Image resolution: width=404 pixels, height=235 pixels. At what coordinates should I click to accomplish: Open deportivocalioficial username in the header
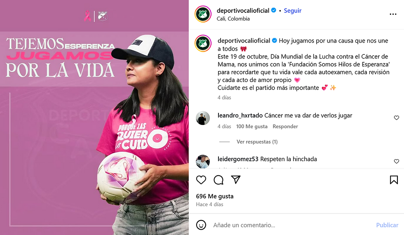coord(243,11)
